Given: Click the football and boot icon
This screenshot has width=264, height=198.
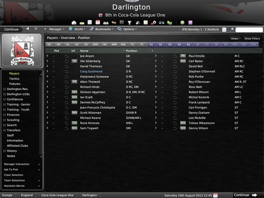Looking at the screenshot, I should pos(153,23).
